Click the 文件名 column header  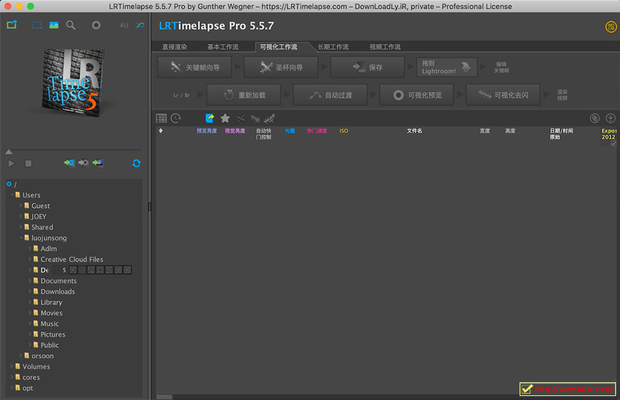(x=414, y=131)
